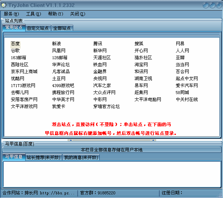223x198 pixels.
Task: Switch to the 自定义站点 tab
Action: click(38, 28)
